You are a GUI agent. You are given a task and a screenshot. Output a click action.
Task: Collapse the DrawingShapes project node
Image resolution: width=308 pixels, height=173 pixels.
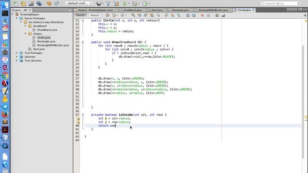[13, 14]
